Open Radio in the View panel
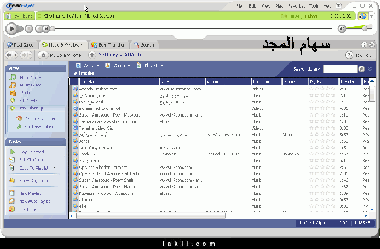 tap(26, 93)
